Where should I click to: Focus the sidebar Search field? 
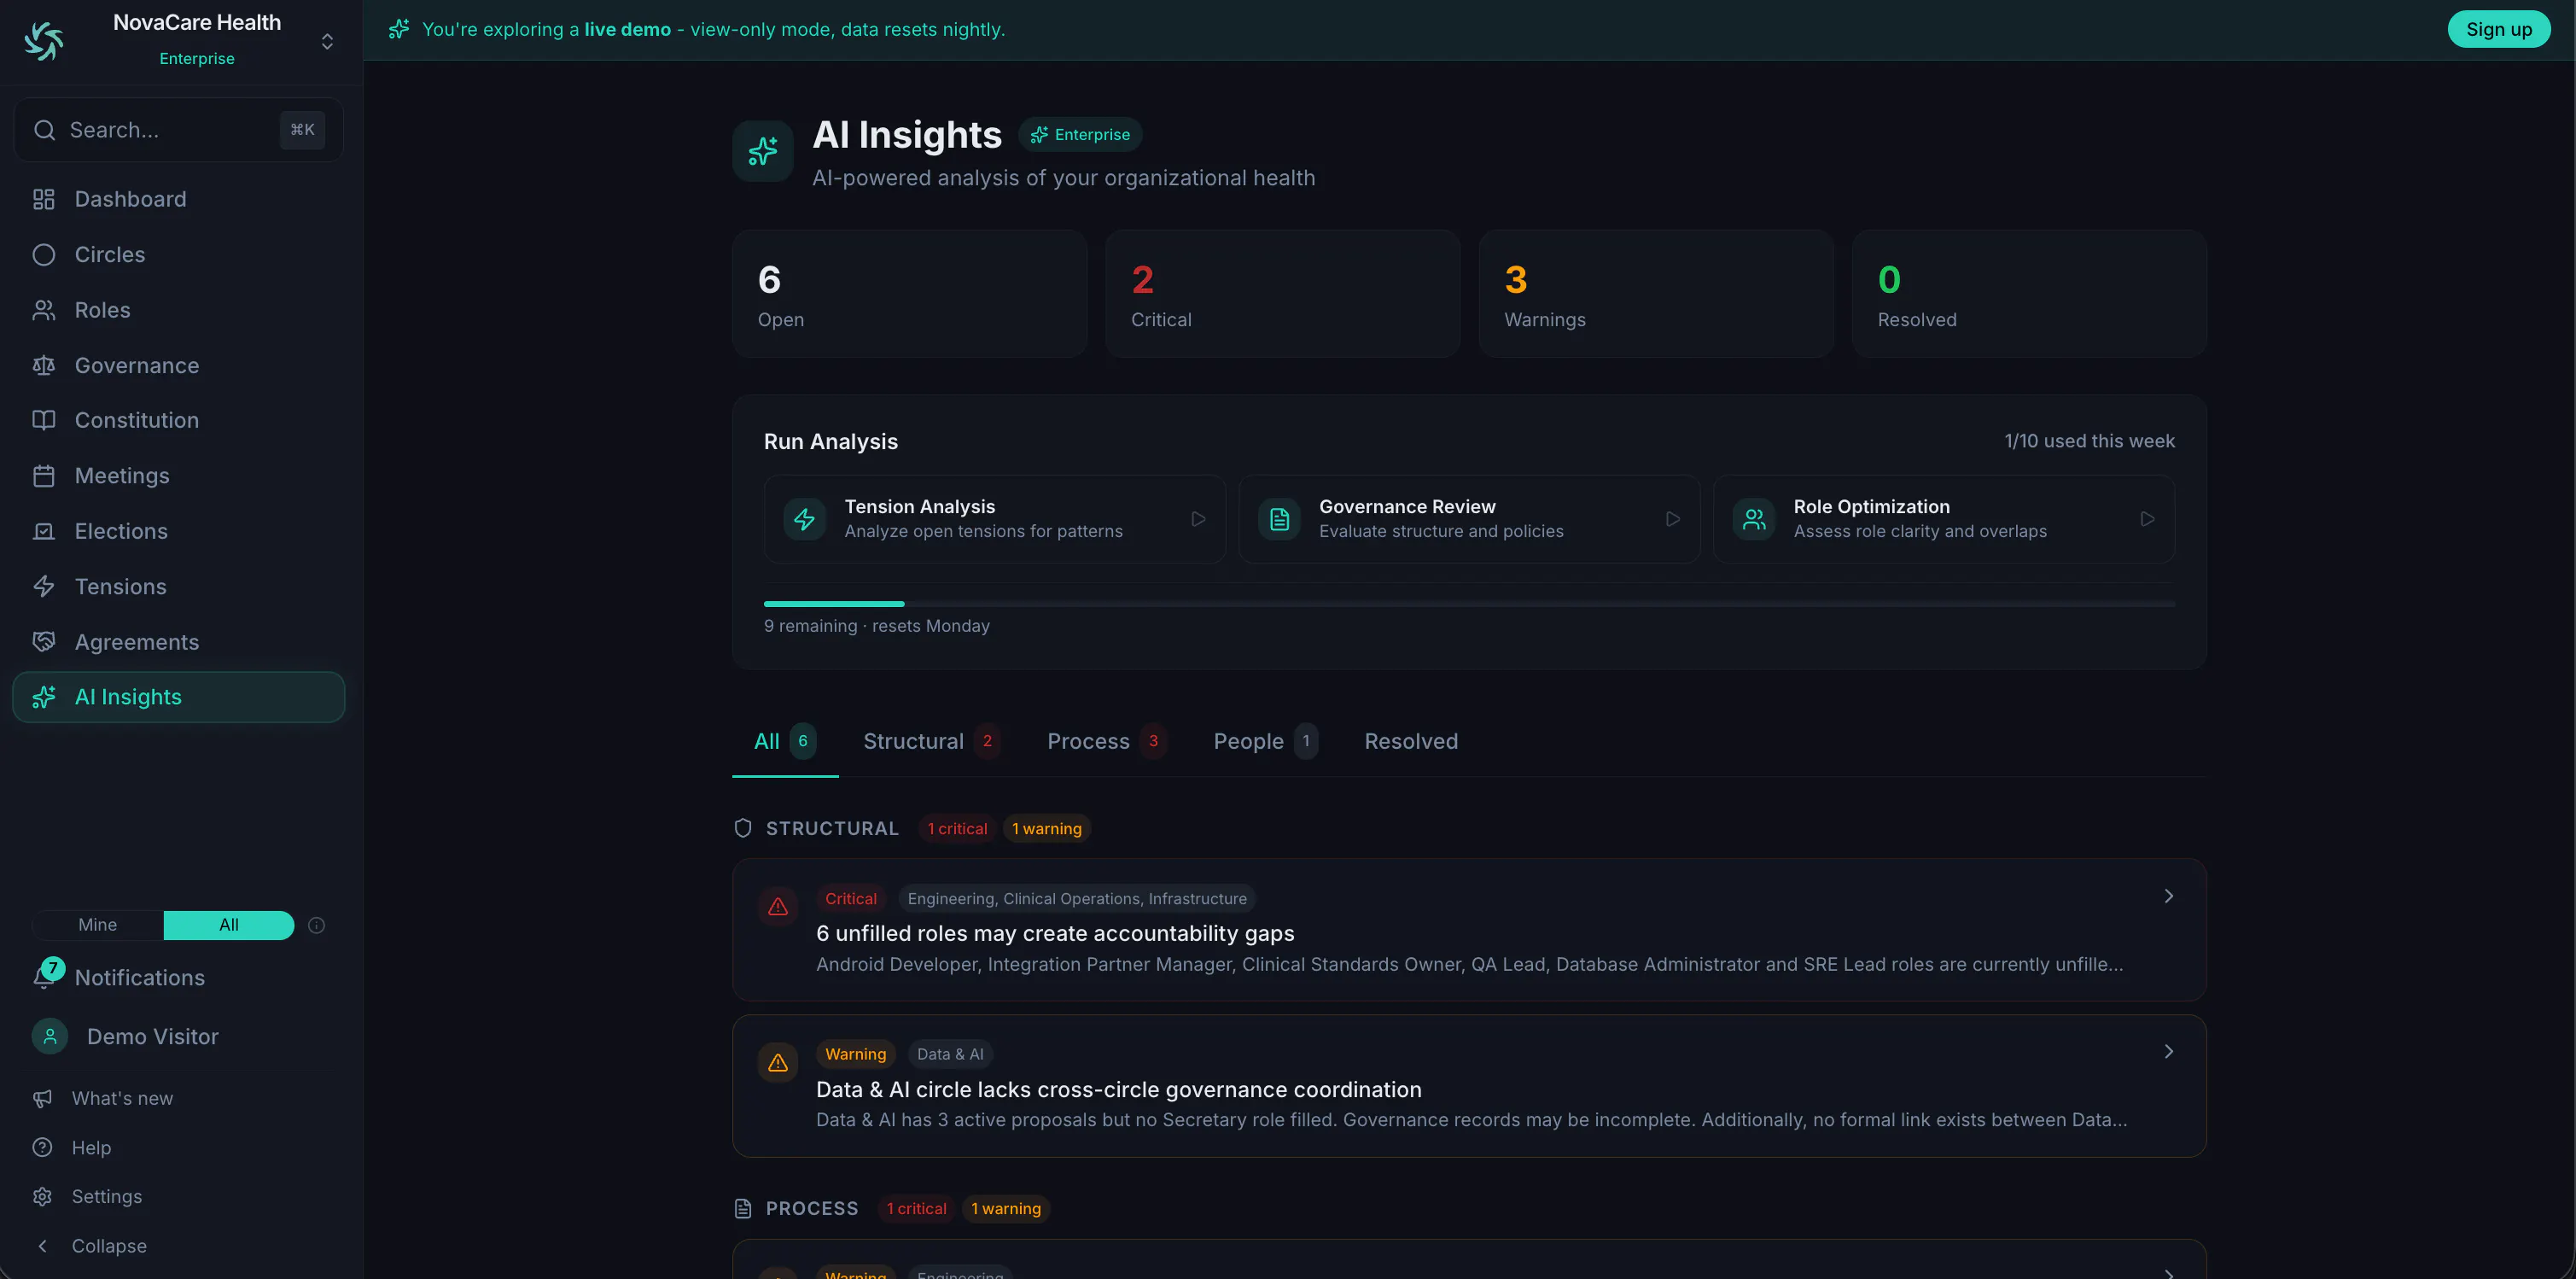(178, 130)
